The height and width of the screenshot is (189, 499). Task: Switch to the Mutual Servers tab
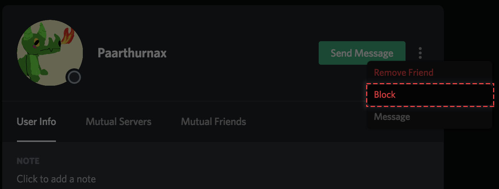point(118,121)
